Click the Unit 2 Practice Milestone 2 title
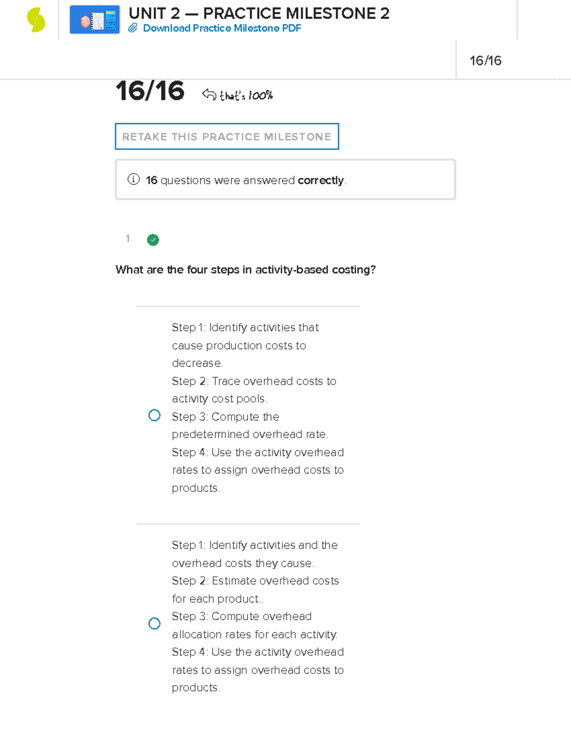Image resolution: width=571 pixels, height=739 pixels. click(x=259, y=13)
